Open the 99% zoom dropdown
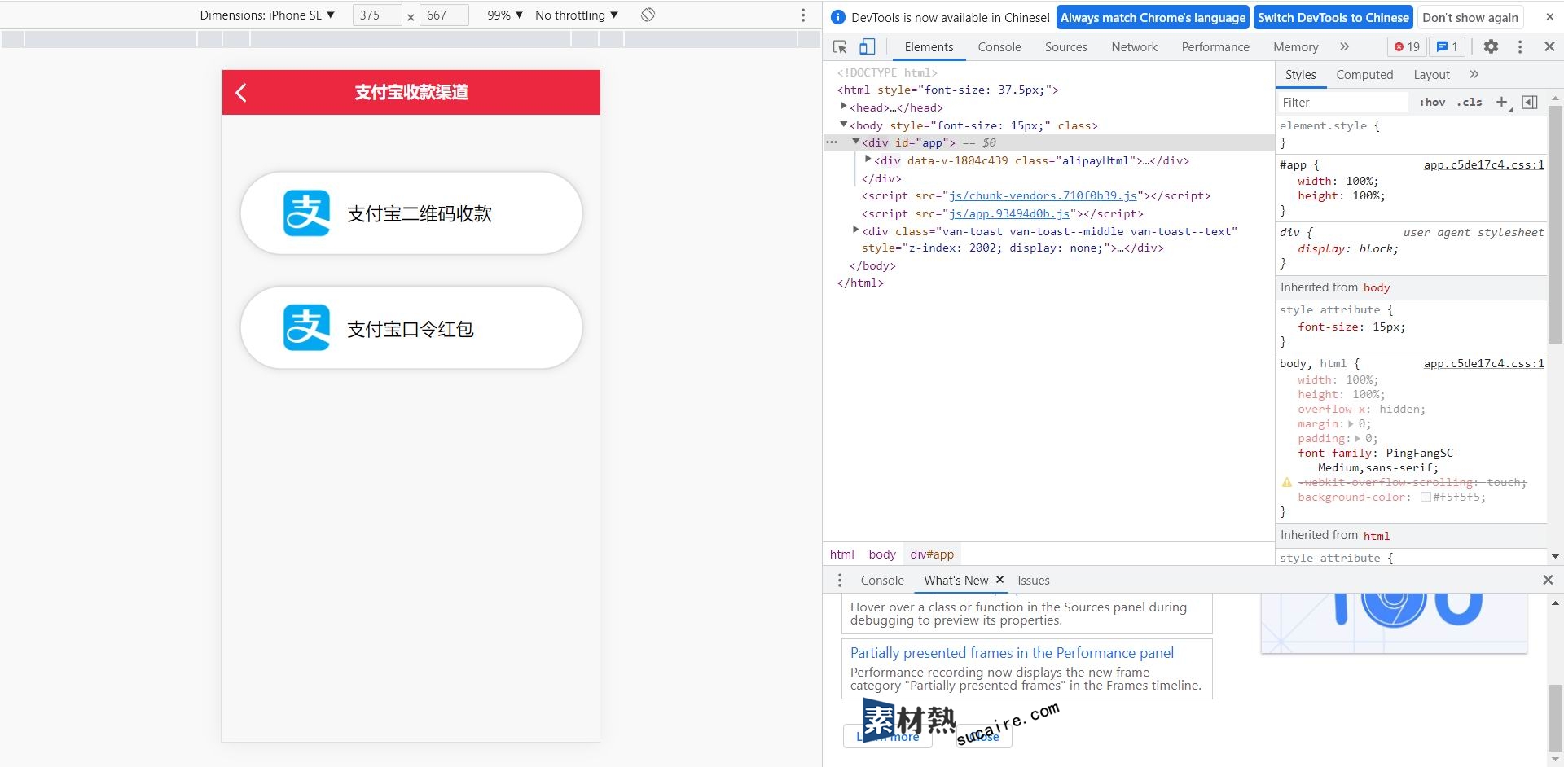The height and width of the screenshot is (767, 1564). coord(505,15)
